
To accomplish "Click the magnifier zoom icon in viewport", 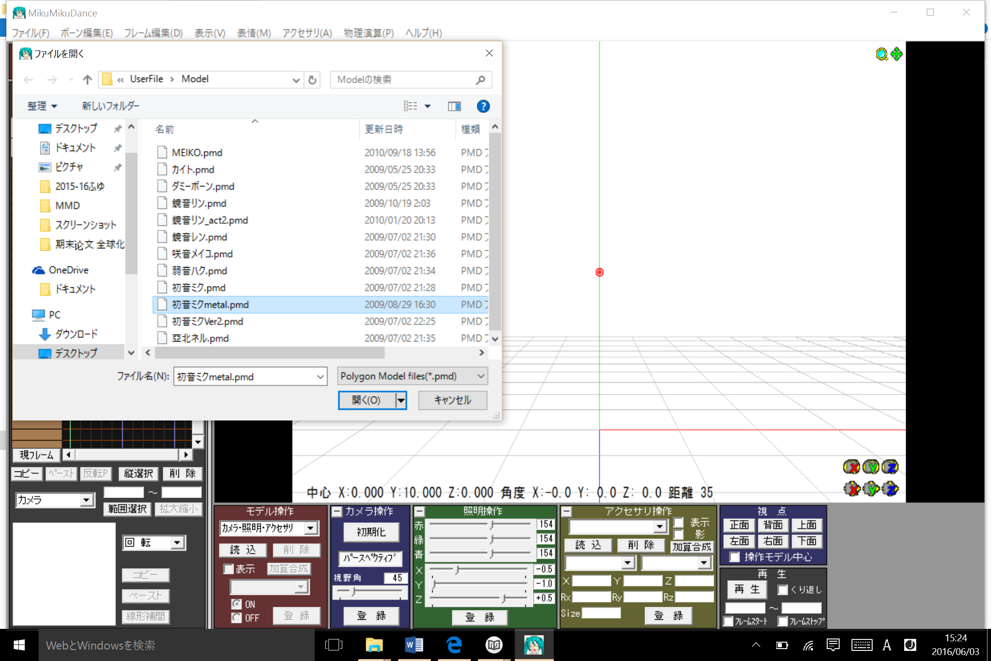I will 881,54.
